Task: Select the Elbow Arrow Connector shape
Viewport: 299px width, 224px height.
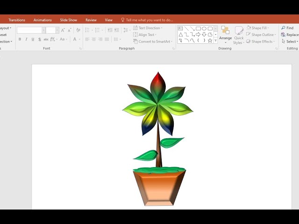Action: 192,35
